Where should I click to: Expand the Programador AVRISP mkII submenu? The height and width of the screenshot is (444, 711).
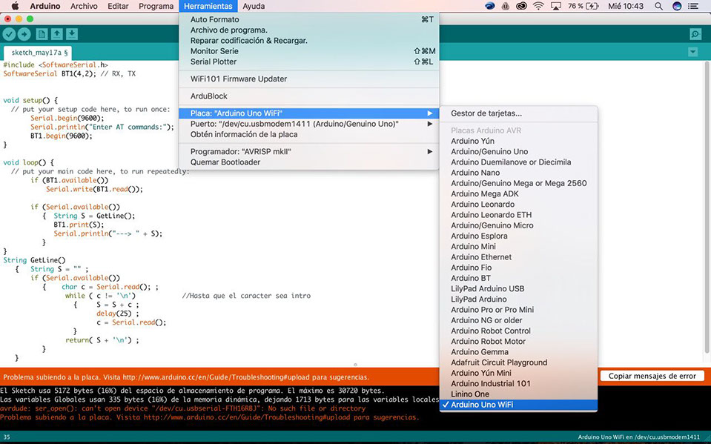tap(309, 151)
